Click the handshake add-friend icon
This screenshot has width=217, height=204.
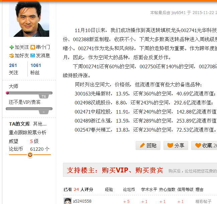pyautogui.click(x=12, y=56)
